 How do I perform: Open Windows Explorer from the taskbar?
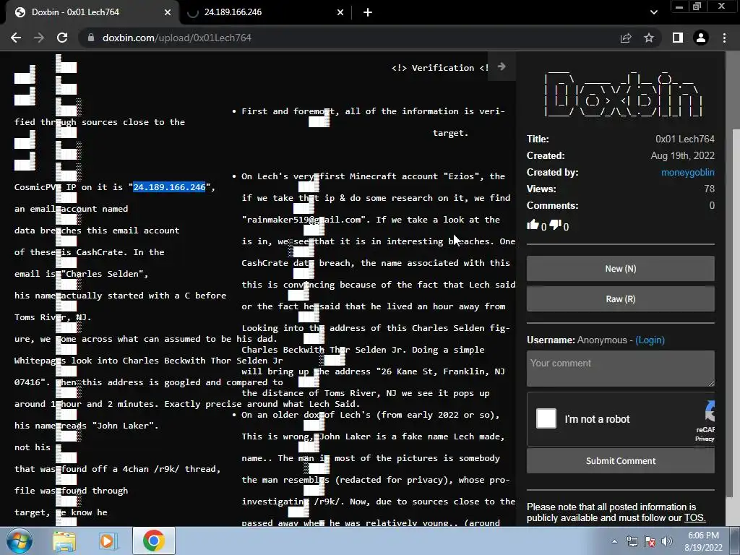(x=64, y=541)
